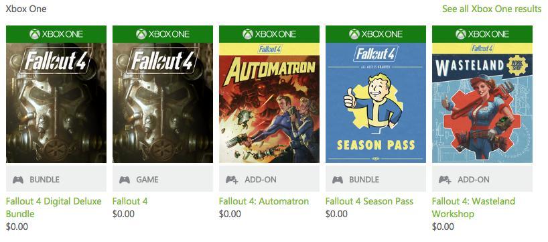Click the Xbox One banner on Wasteland Workshop
The width and height of the screenshot is (548, 242).
(x=482, y=34)
